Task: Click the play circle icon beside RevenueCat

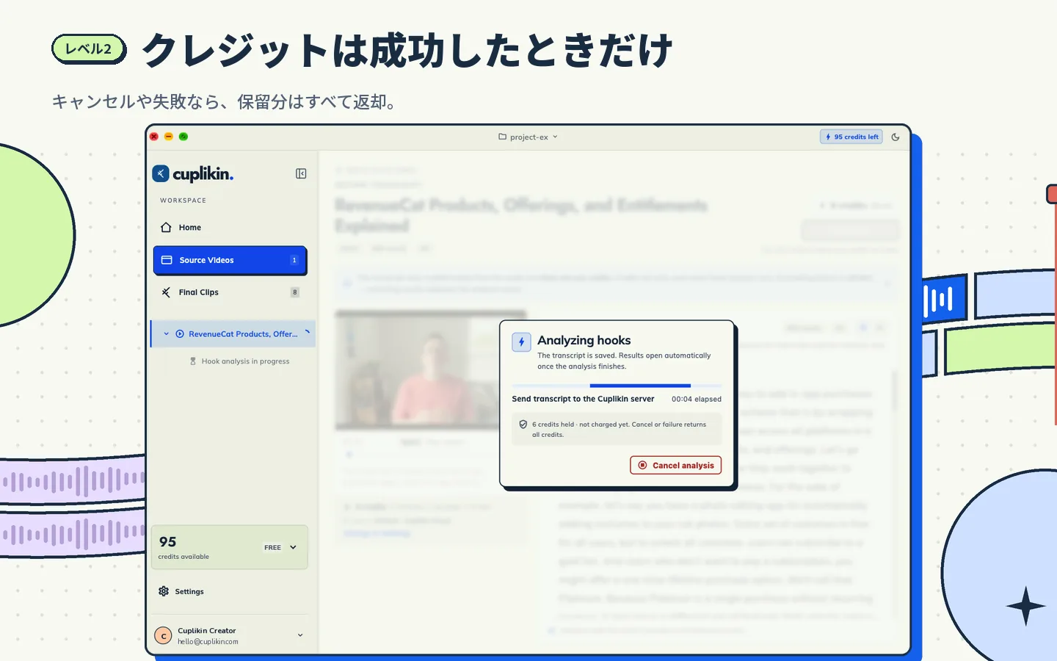Action: (180, 334)
